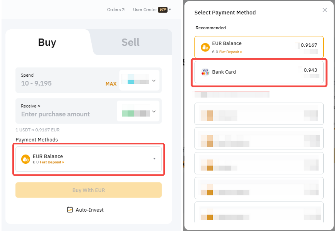Click Fiat Deposit link in the payment dialog
The image size is (335, 231).
point(230,52)
